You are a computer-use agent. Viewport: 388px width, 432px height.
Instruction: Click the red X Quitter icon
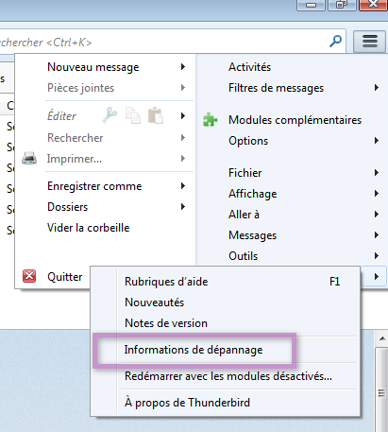pyautogui.click(x=29, y=276)
